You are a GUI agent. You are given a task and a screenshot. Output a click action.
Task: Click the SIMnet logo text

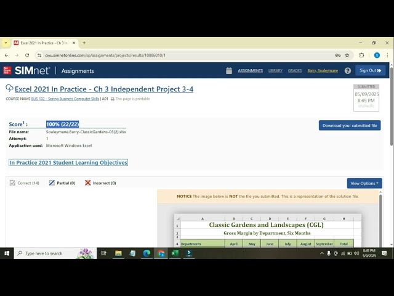click(32, 71)
